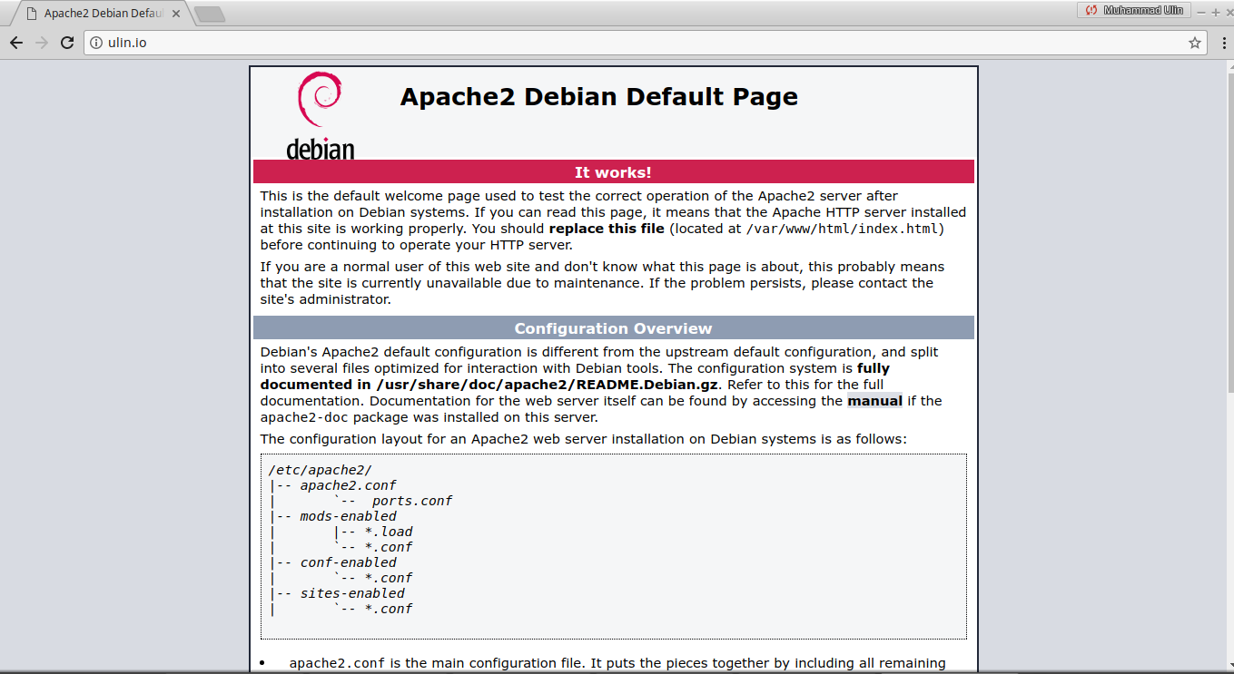This screenshot has height=674, width=1234.
Task: Click the "Apache2 Debian Default Page" heading
Action: [x=598, y=96]
